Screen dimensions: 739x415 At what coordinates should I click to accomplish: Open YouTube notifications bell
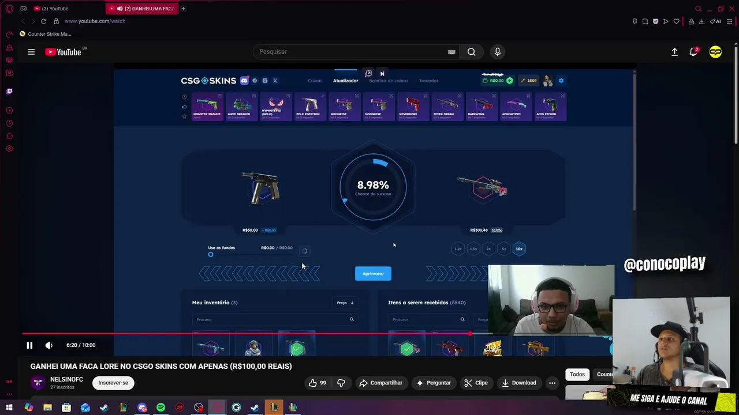tap(694, 52)
